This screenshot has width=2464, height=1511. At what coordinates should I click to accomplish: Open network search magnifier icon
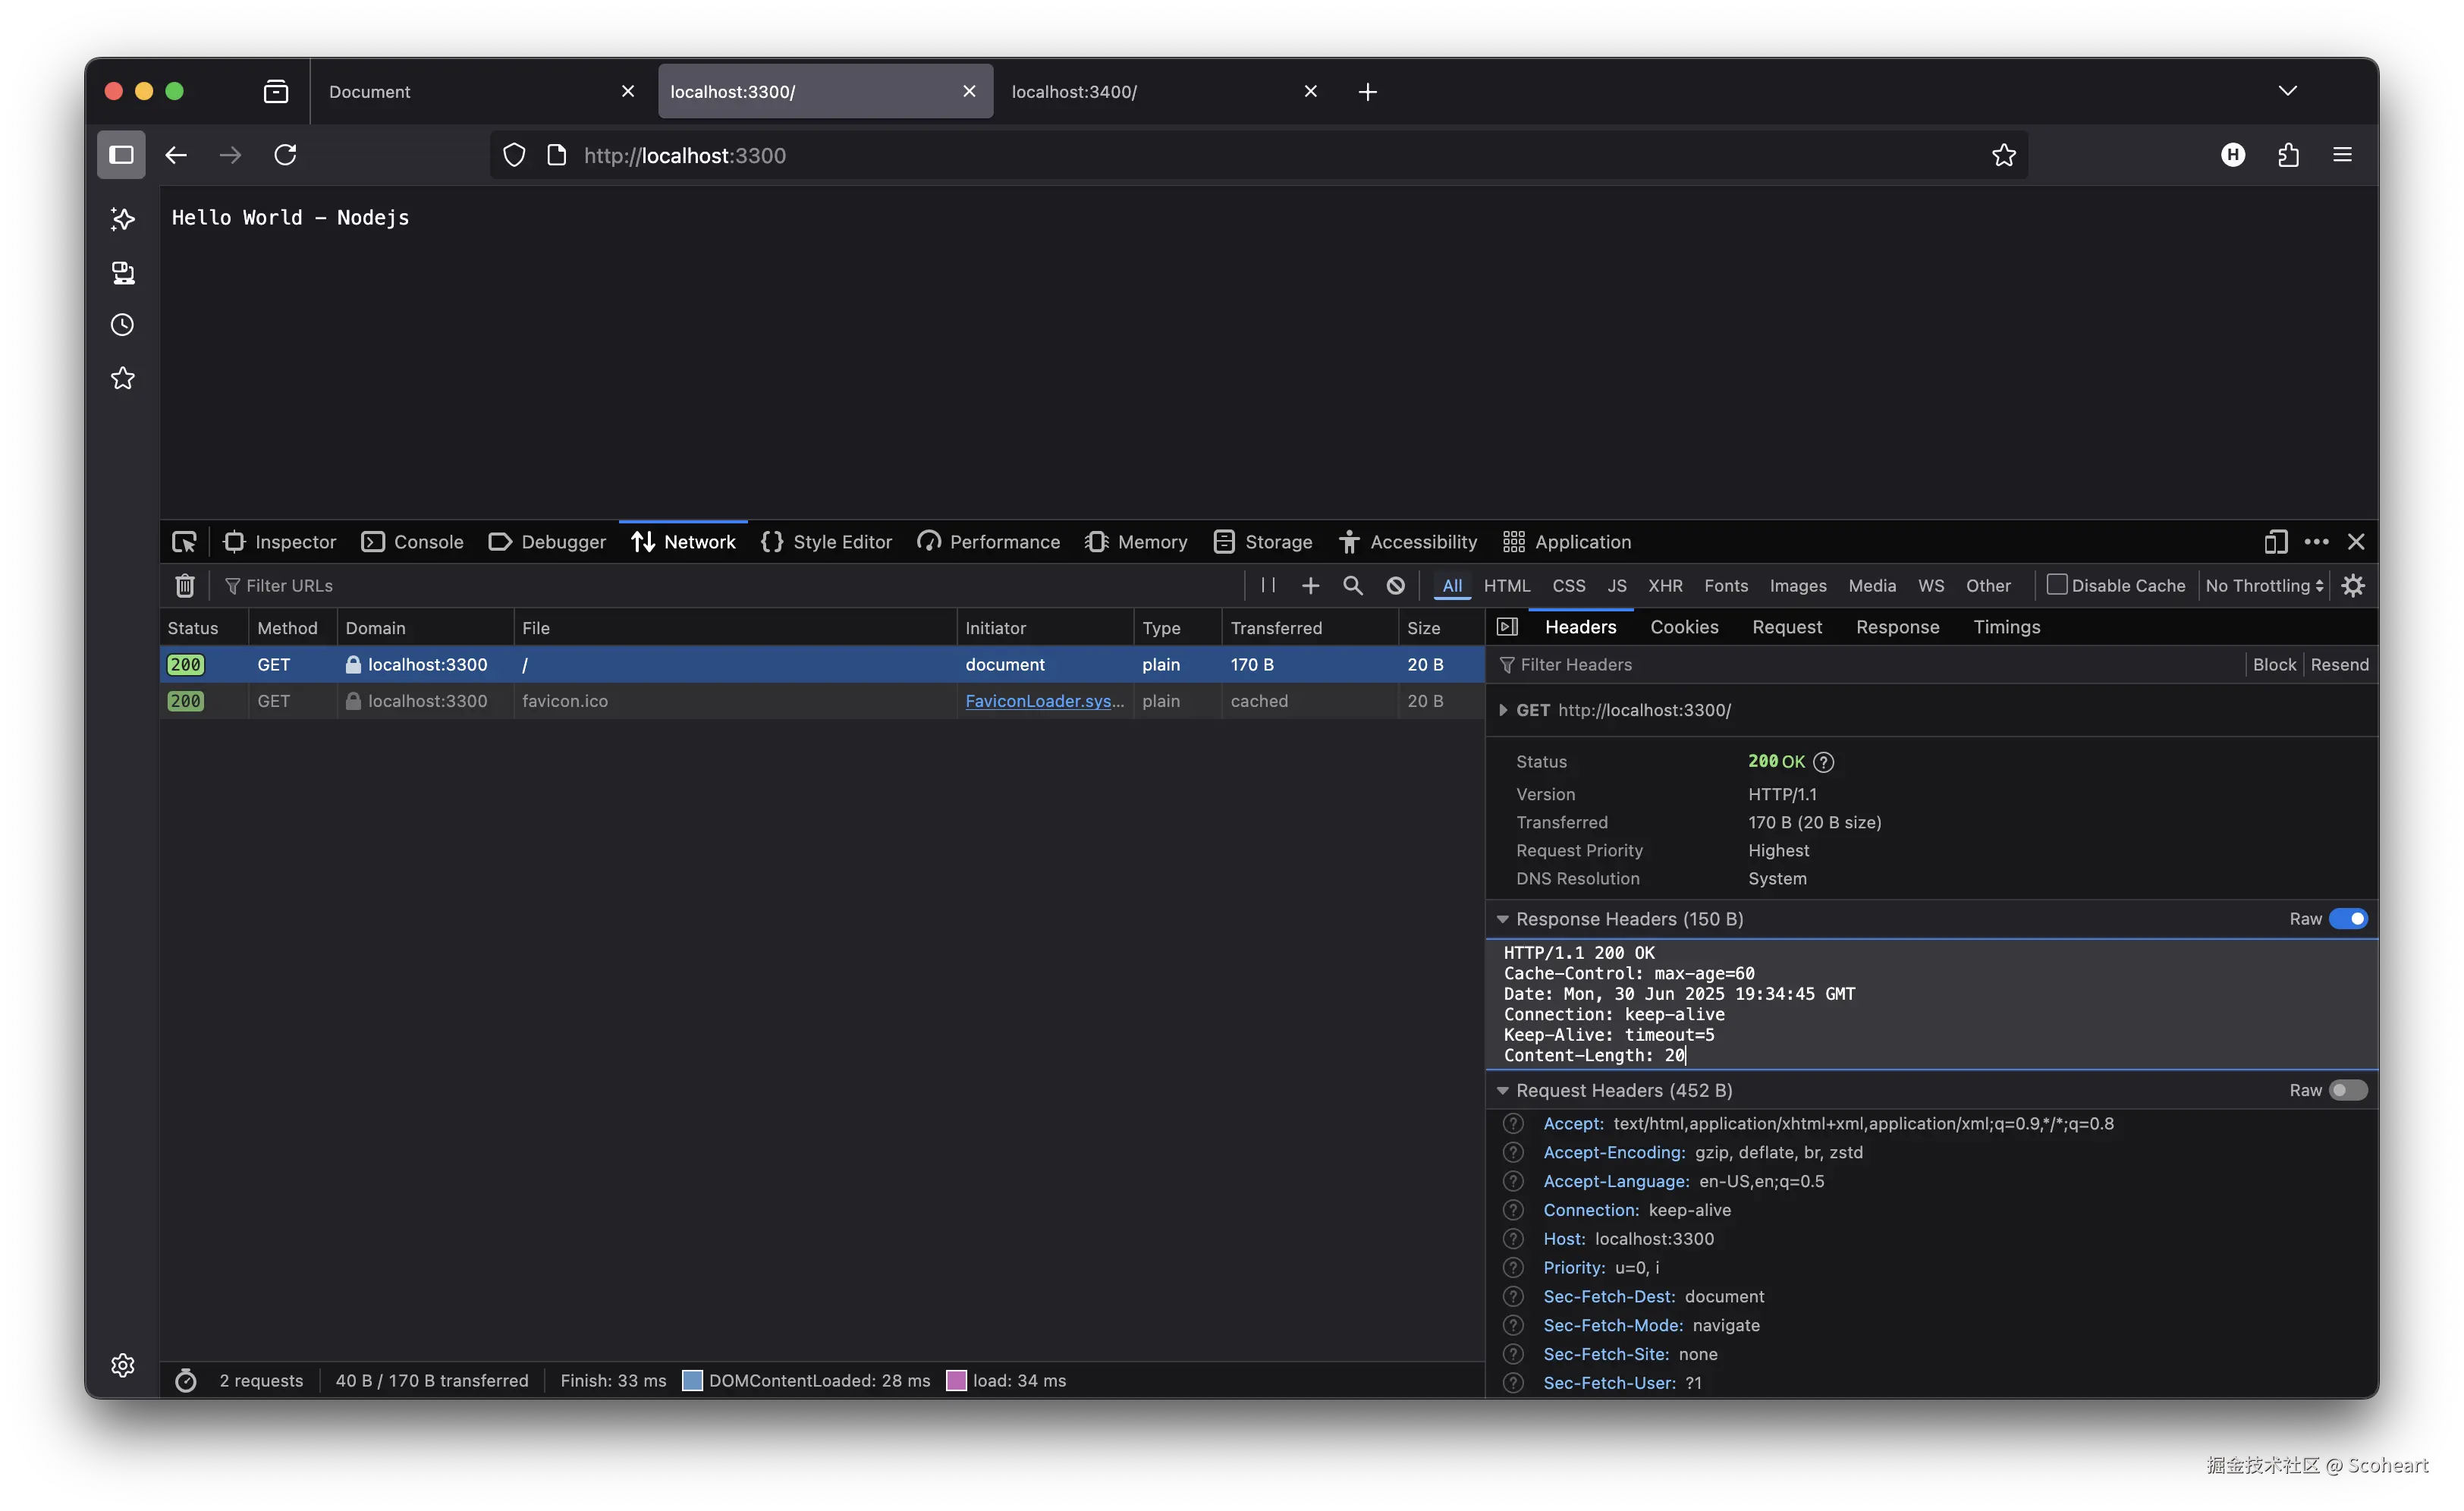tap(1352, 585)
